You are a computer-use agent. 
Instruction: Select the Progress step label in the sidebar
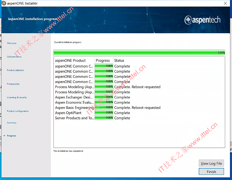[x=11, y=136]
